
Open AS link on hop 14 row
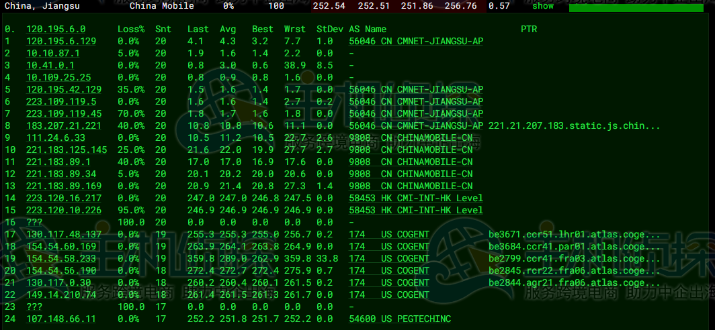click(x=416, y=198)
